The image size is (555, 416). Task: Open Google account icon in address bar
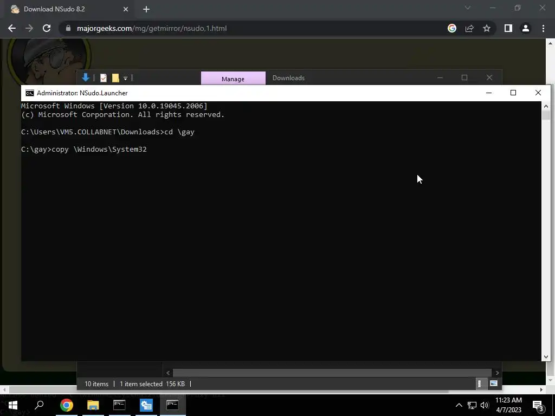point(451,28)
